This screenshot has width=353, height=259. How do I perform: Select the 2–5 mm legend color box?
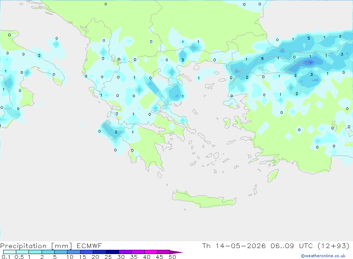click(x=48, y=252)
